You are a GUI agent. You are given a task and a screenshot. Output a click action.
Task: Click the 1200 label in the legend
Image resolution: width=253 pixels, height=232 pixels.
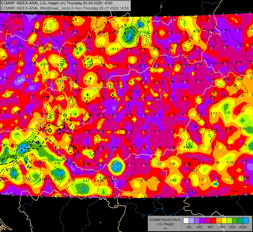coord(221,227)
